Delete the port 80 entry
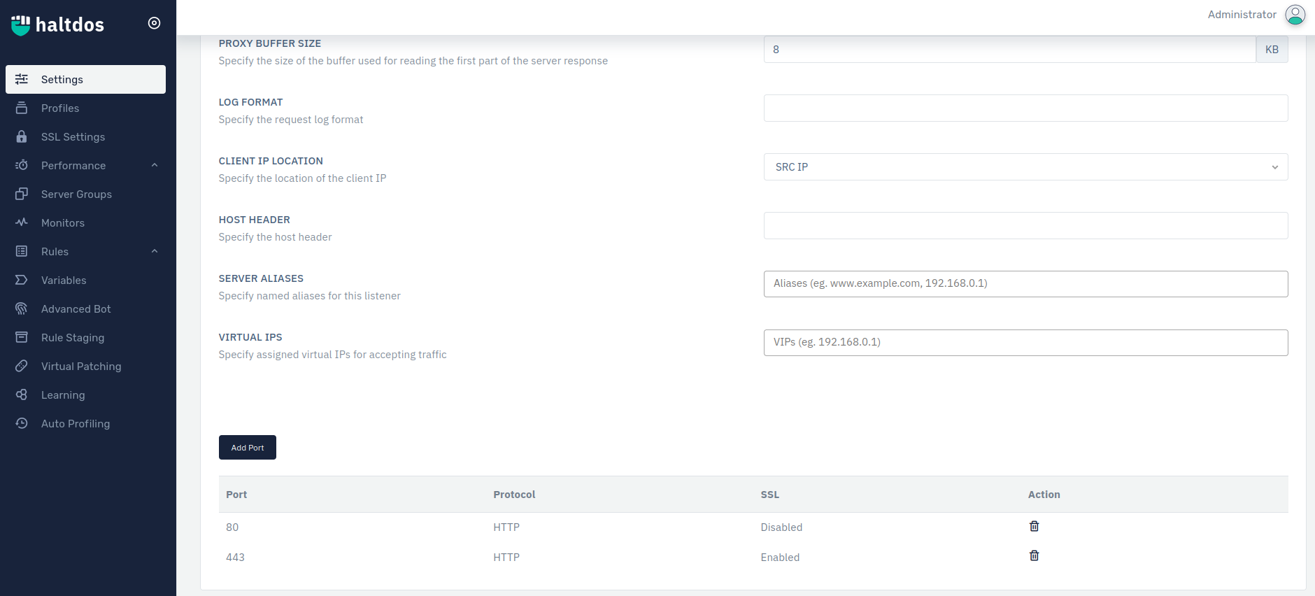Image resolution: width=1315 pixels, height=596 pixels. point(1034,526)
